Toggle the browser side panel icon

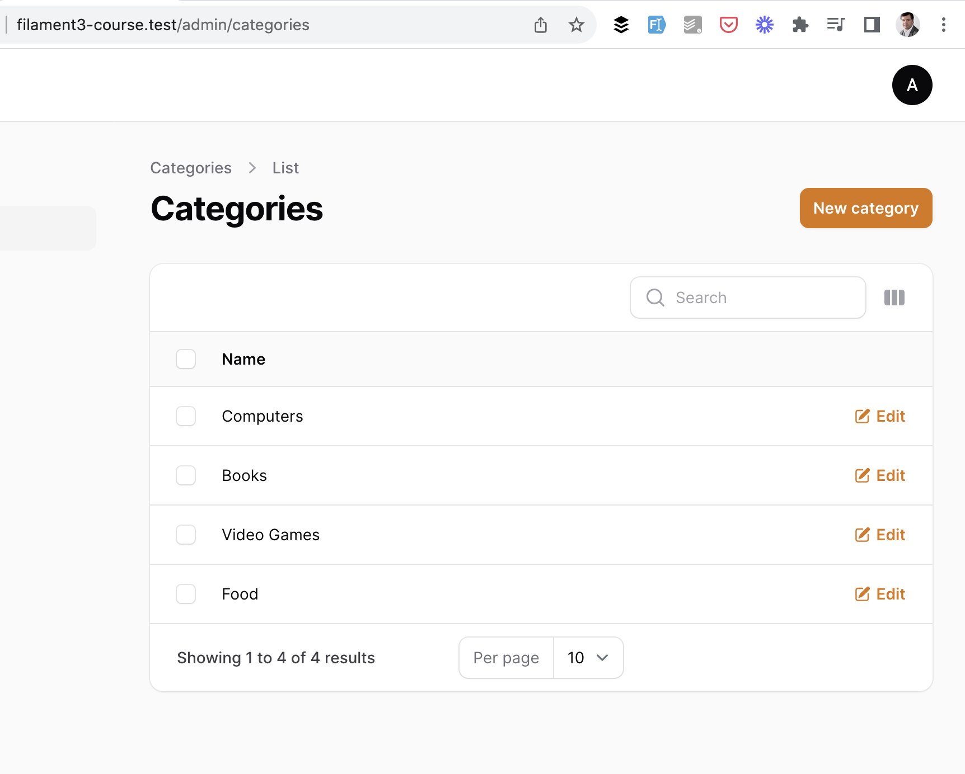pos(872,25)
